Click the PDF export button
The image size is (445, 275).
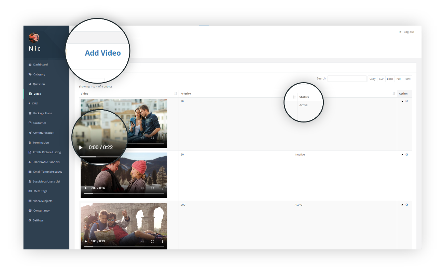point(399,79)
